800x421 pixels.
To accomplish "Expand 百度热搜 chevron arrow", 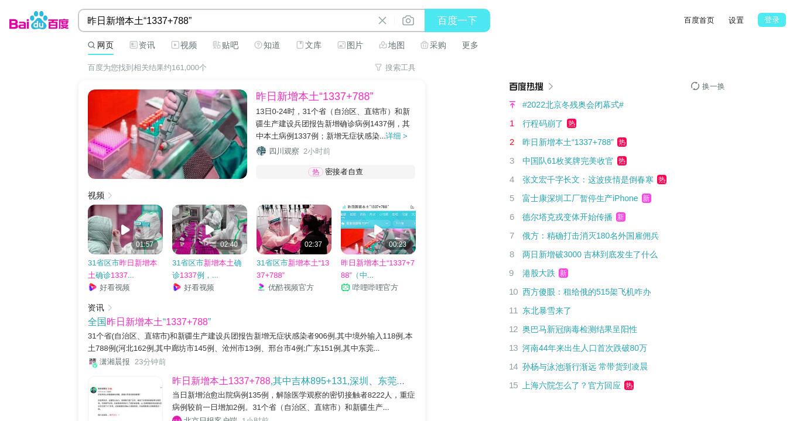I will click(551, 87).
